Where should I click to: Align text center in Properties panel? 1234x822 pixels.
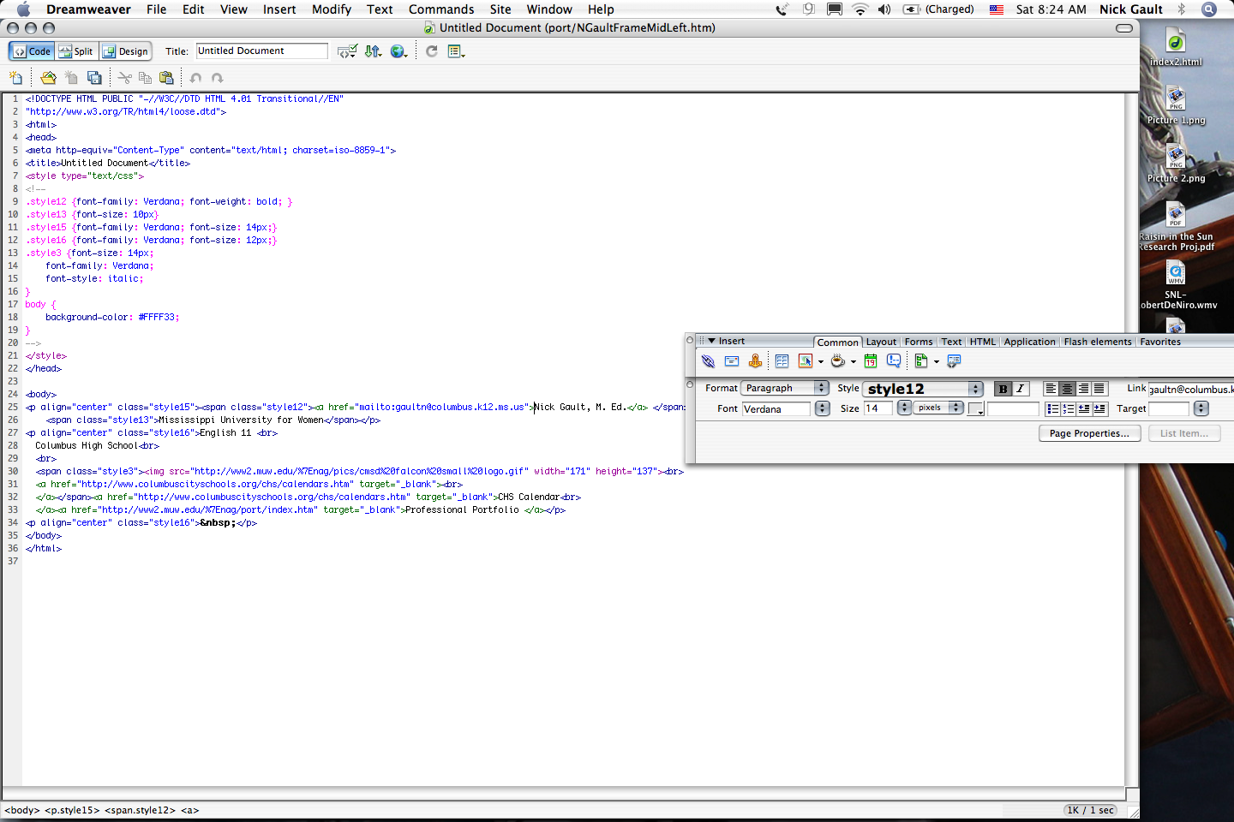[x=1067, y=389]
